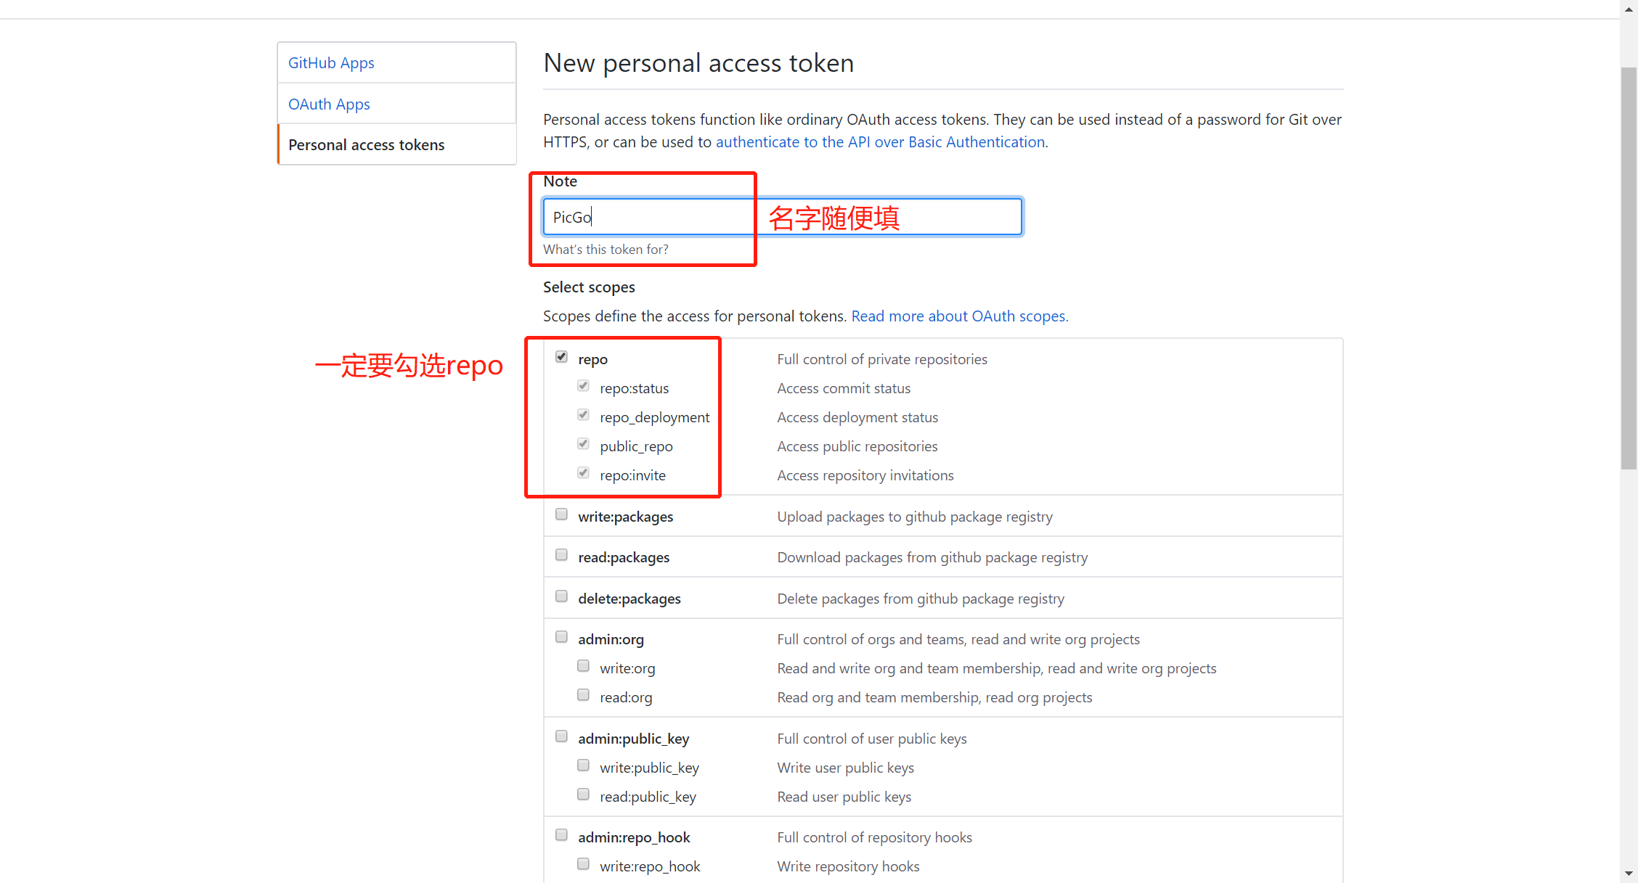This screenshot has height=883, width=1638.
Task: Click the page scrollbar down arrow
Action: pyautogui.click(x=1629, y=874)
